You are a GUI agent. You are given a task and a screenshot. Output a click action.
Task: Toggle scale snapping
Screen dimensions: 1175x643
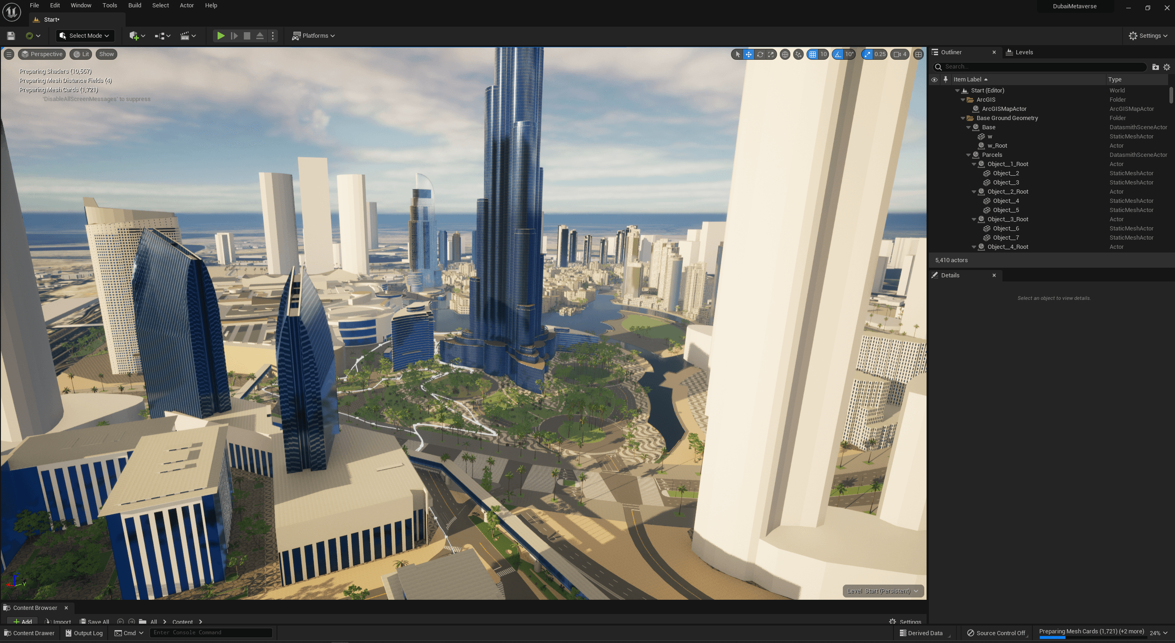click(x=867, y=54)
